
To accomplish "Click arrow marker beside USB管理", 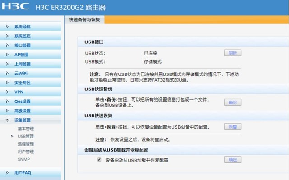I will pyautogui.click(x=12, y=136).
